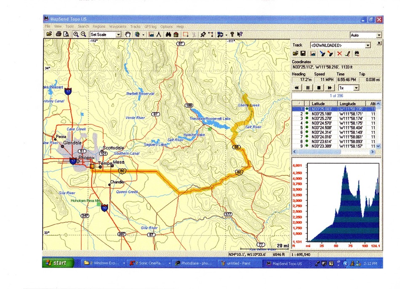Pause the track playback
400x289 pixels.
click(x=308, y=88)
